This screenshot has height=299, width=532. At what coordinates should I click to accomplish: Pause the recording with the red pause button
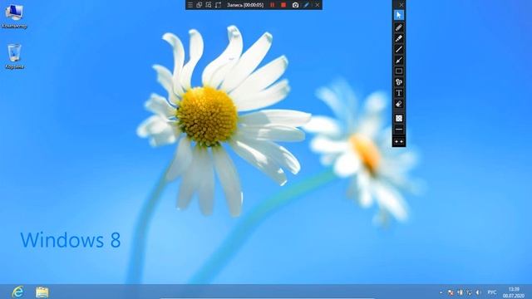272,5
